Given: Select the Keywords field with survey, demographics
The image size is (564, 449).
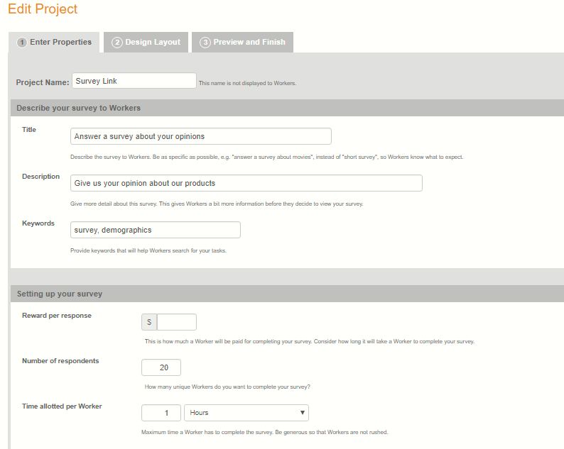Looking at the screenshot, I should tap(156, 230).
